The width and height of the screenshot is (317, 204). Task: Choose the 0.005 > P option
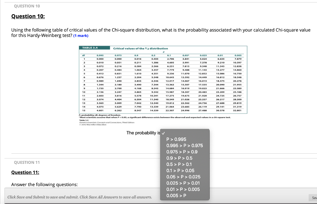pyautogui.click(x=177, y=196)
